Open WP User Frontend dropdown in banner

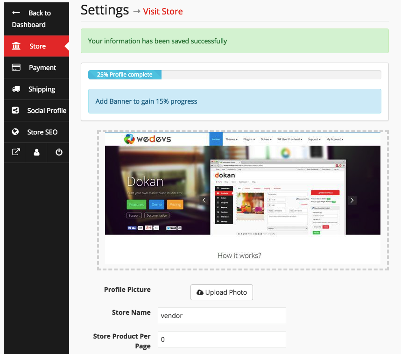tap(289, 139)
